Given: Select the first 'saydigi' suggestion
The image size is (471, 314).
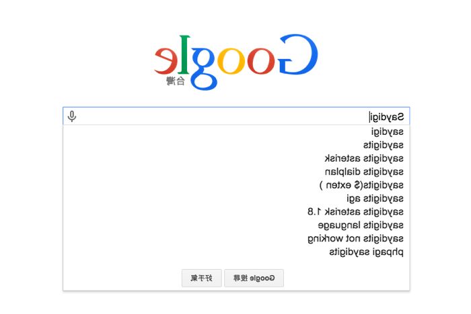Looking at the screenshot, I should tap(387, 132).
